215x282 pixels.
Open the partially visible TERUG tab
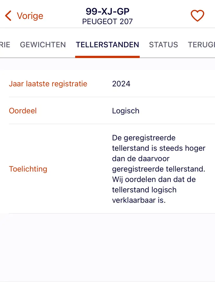[201, 45]
